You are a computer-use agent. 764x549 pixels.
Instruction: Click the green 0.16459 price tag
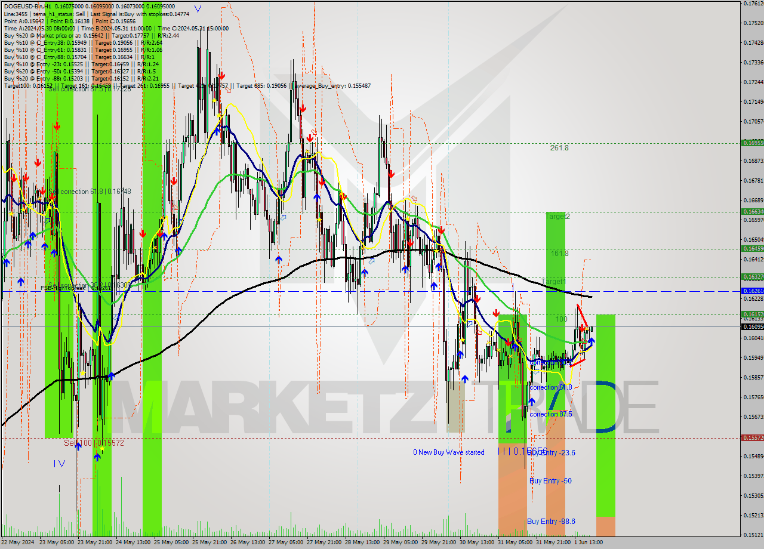751,248
